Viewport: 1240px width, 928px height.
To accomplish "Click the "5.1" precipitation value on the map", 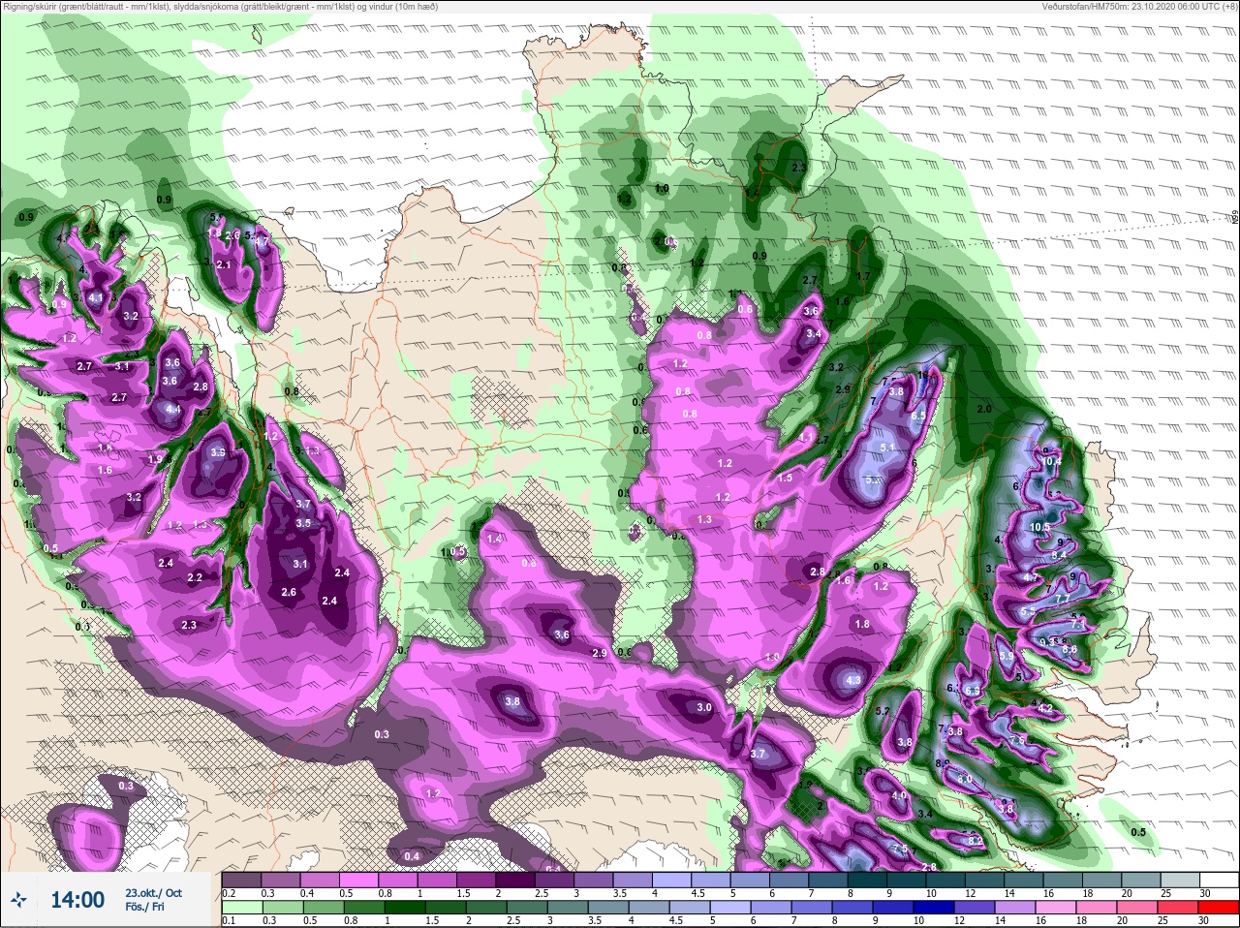I will [x=888, y=447].
